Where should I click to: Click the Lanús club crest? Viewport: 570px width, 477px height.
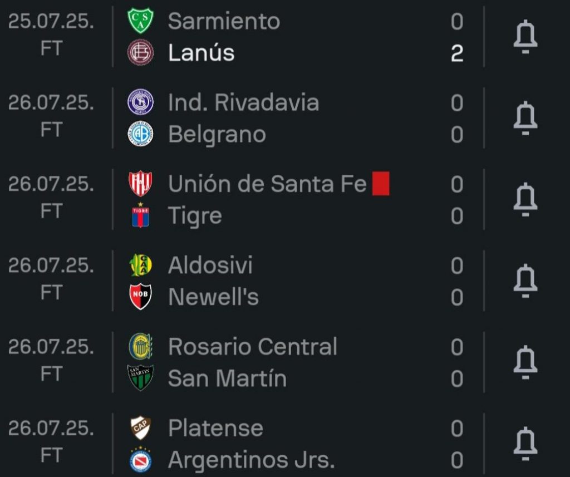tap(140, 53)
